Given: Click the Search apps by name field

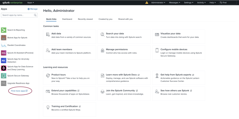Looking at the screenshot, I should pyautogui.click(x=19, y=15).
